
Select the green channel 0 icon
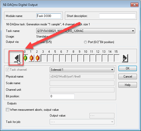tap(25, 58)
